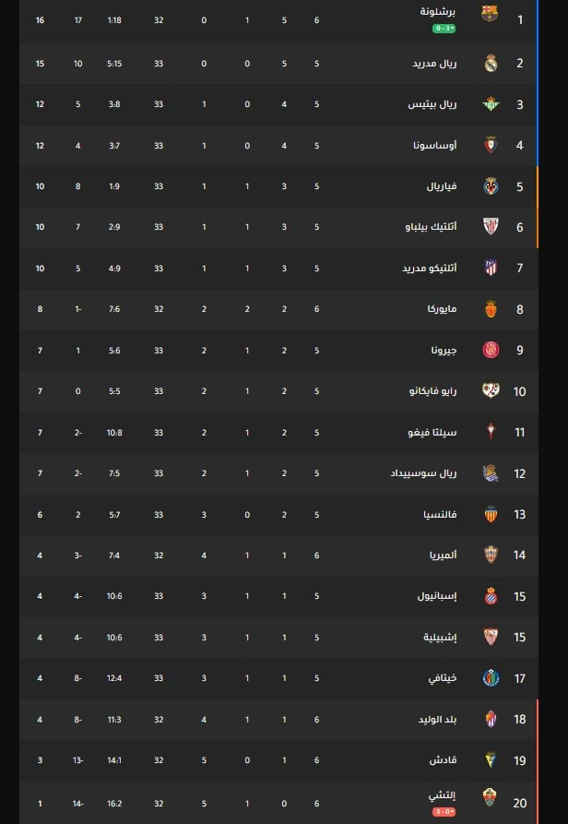This screenshot has width=568, height=824.
Task: Click the Villarreal yellow crest
Action: pyautogui.click(x=491, y=186)
